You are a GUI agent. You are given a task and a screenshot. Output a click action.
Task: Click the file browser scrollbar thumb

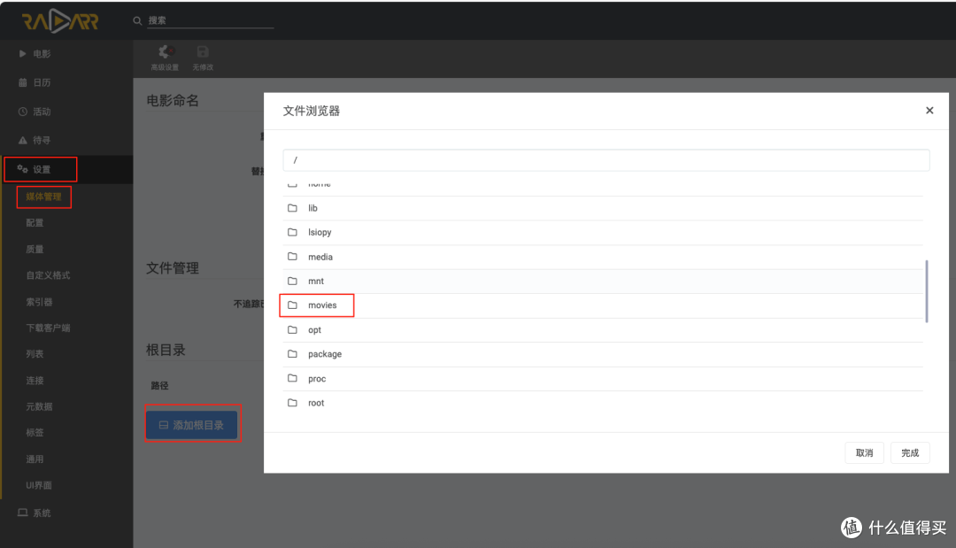[926, 291]
